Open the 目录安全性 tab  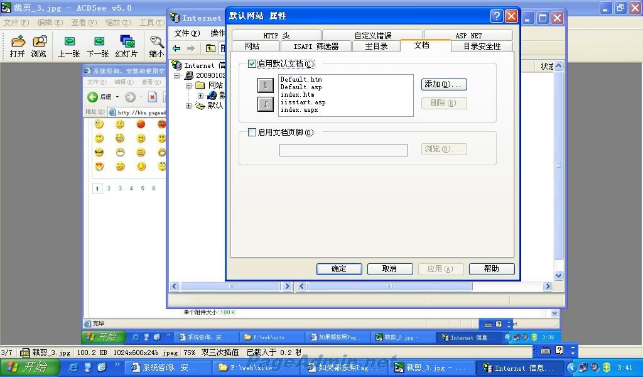coord(482,46)
